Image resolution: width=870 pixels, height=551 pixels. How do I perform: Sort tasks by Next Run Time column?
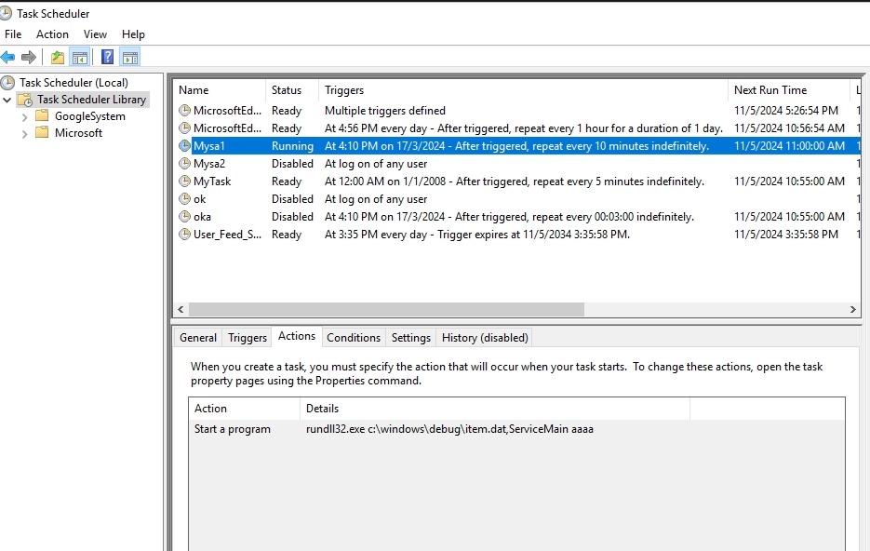pyautogui.click(x=770, y=90)
